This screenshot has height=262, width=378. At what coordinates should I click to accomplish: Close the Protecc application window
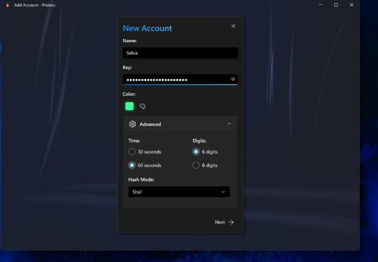tap(352, 5)
